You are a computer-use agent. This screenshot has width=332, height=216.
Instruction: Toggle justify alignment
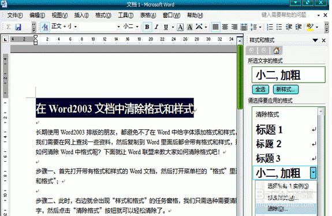click(215, 27)
